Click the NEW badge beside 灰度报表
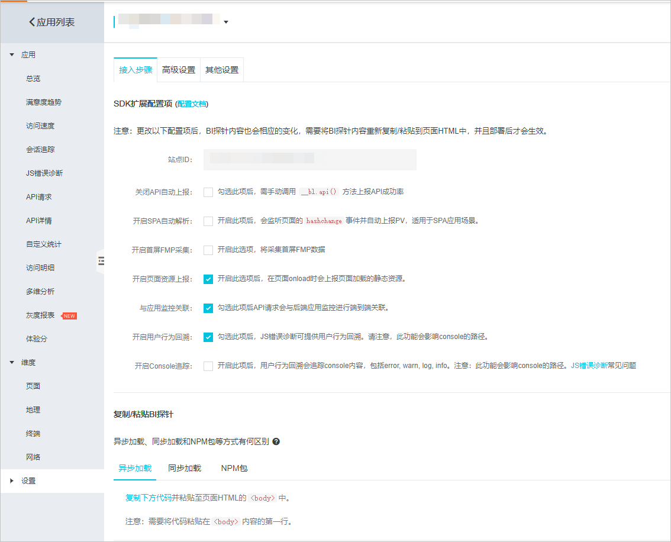Screen dimensions: 671x542 (x=69, y=316)
